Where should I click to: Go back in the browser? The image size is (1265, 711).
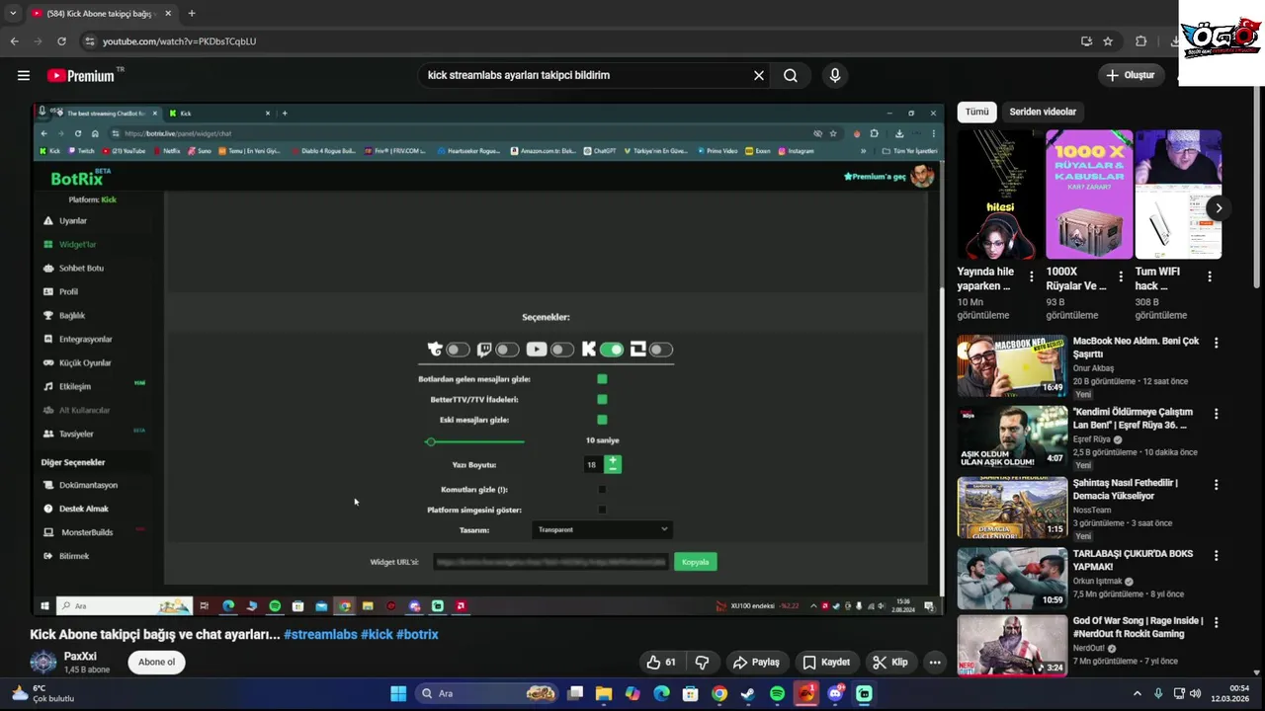coord(14,41)
